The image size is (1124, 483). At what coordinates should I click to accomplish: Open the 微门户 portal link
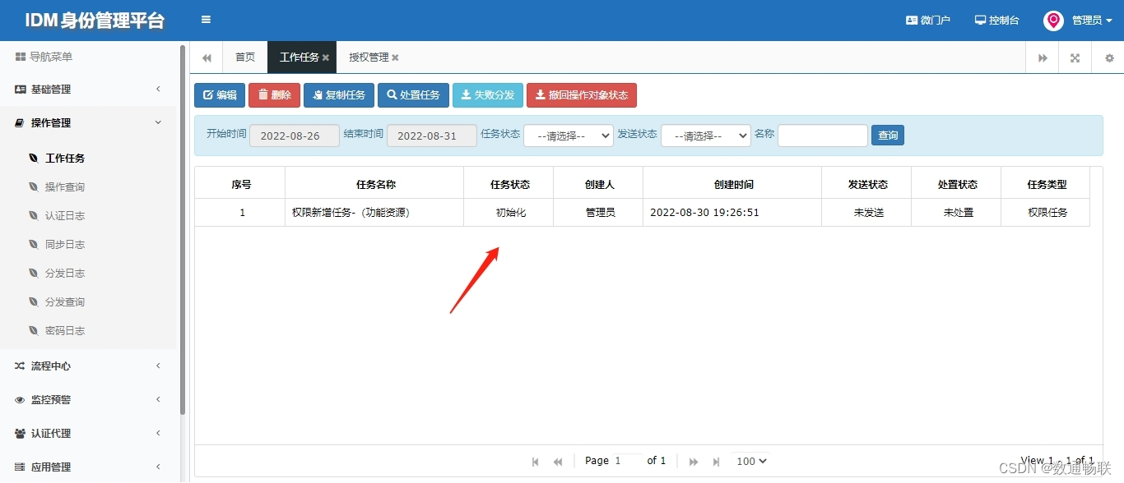click(x=928, y=20)
